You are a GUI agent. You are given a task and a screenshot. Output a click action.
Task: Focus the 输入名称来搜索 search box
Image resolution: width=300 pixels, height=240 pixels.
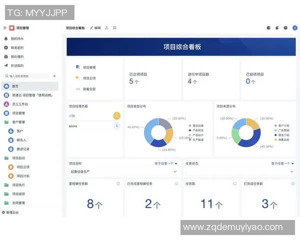pyautogui.click(x=26, y=76)
